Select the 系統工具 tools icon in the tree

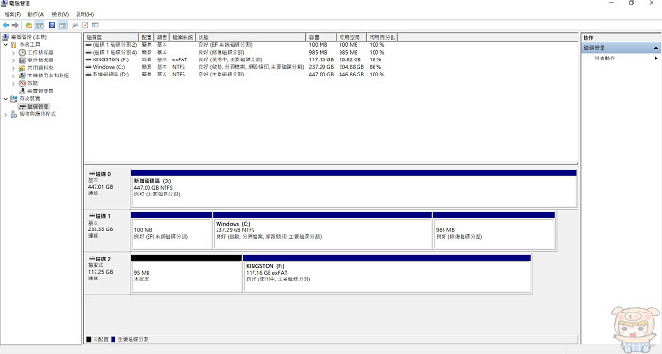13,44
